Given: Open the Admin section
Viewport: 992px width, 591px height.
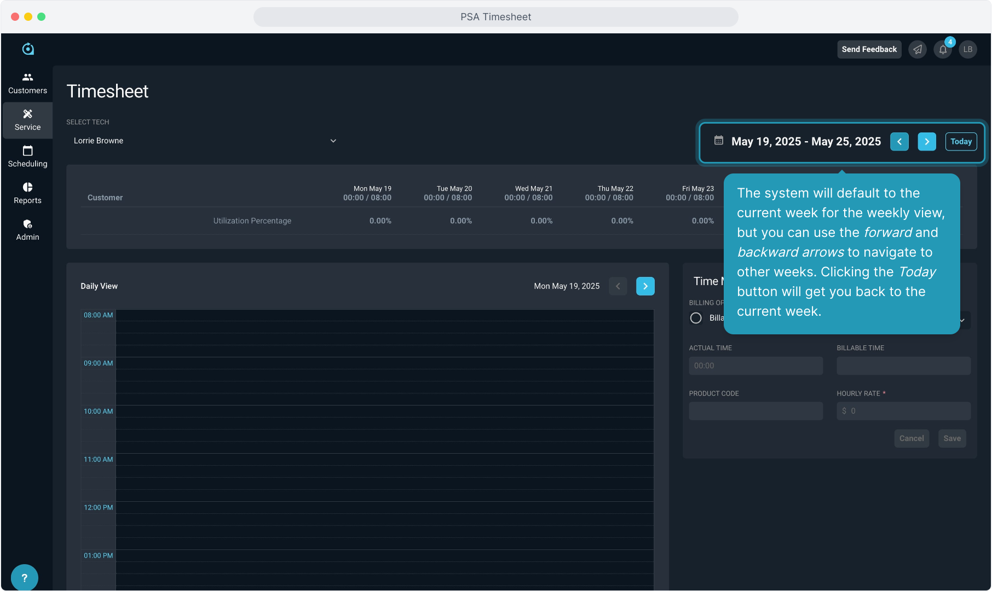Looking at the screenshot, I should 27,230.
